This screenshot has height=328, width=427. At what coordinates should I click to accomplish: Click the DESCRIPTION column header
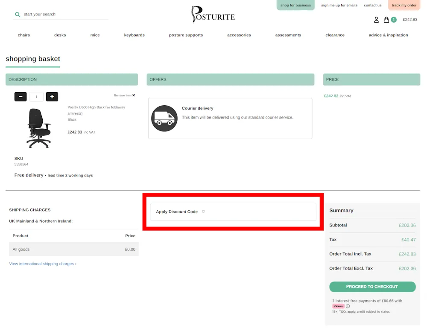72,79
